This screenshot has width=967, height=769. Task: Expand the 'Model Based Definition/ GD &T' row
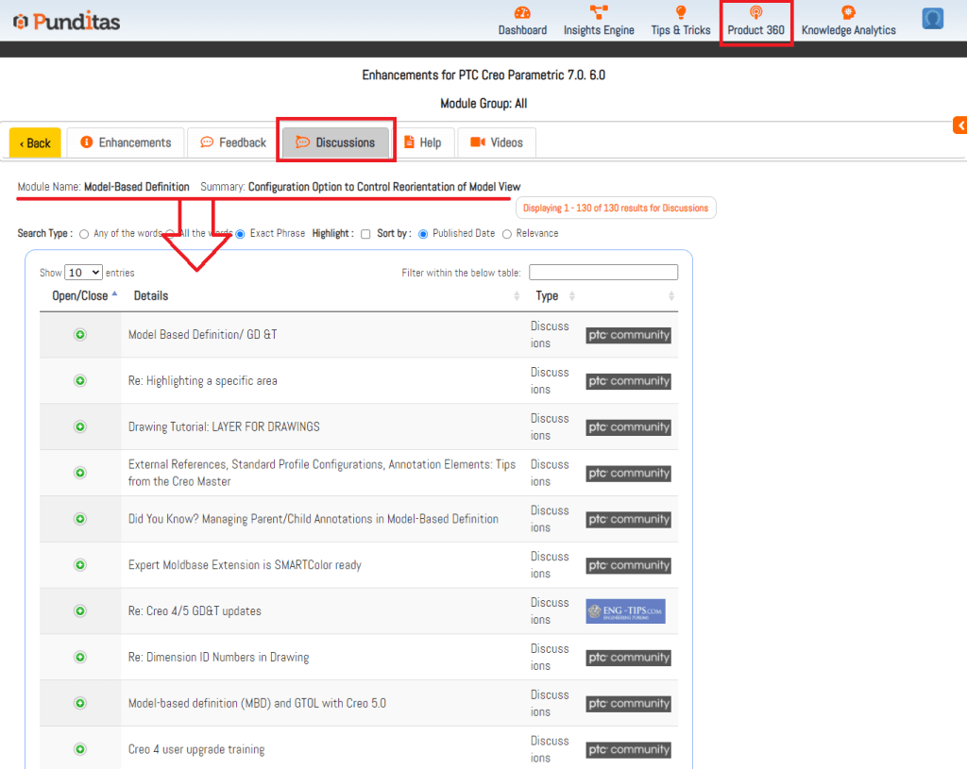click(x=80, y=335)
